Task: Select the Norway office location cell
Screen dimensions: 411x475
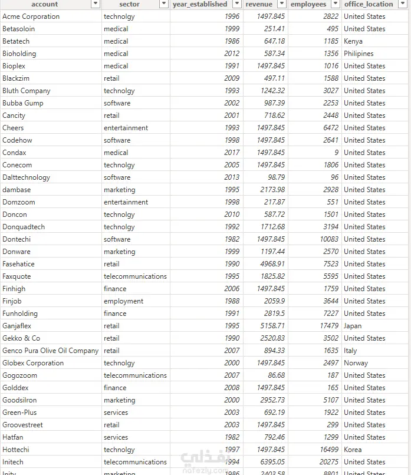Action: click(x=375, y=363)
